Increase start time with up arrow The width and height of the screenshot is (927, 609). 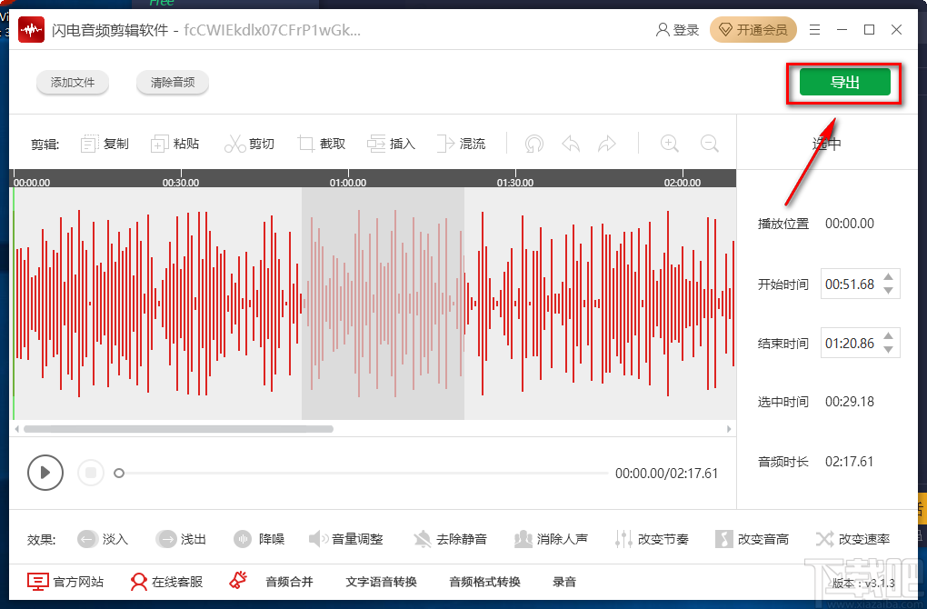pos(889,276)
